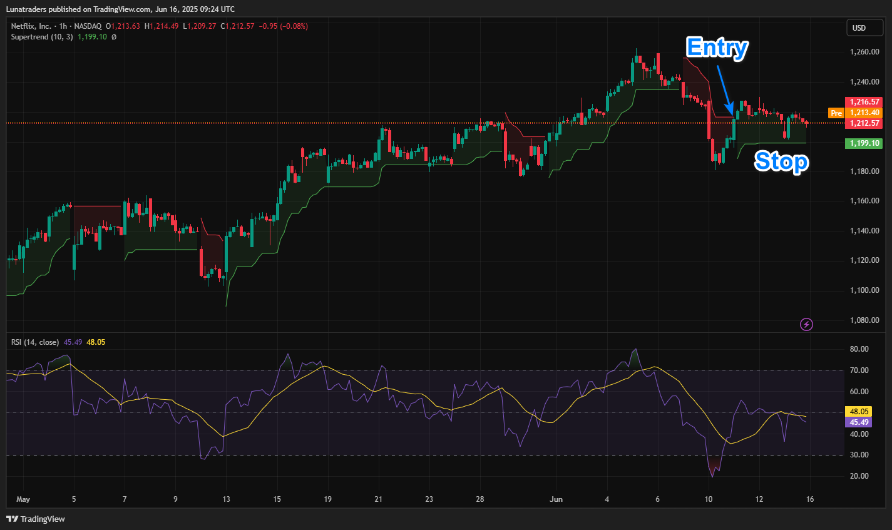892x530 pixels.
Task: Click the 10 date on time axis
Action: coord(708,499)
